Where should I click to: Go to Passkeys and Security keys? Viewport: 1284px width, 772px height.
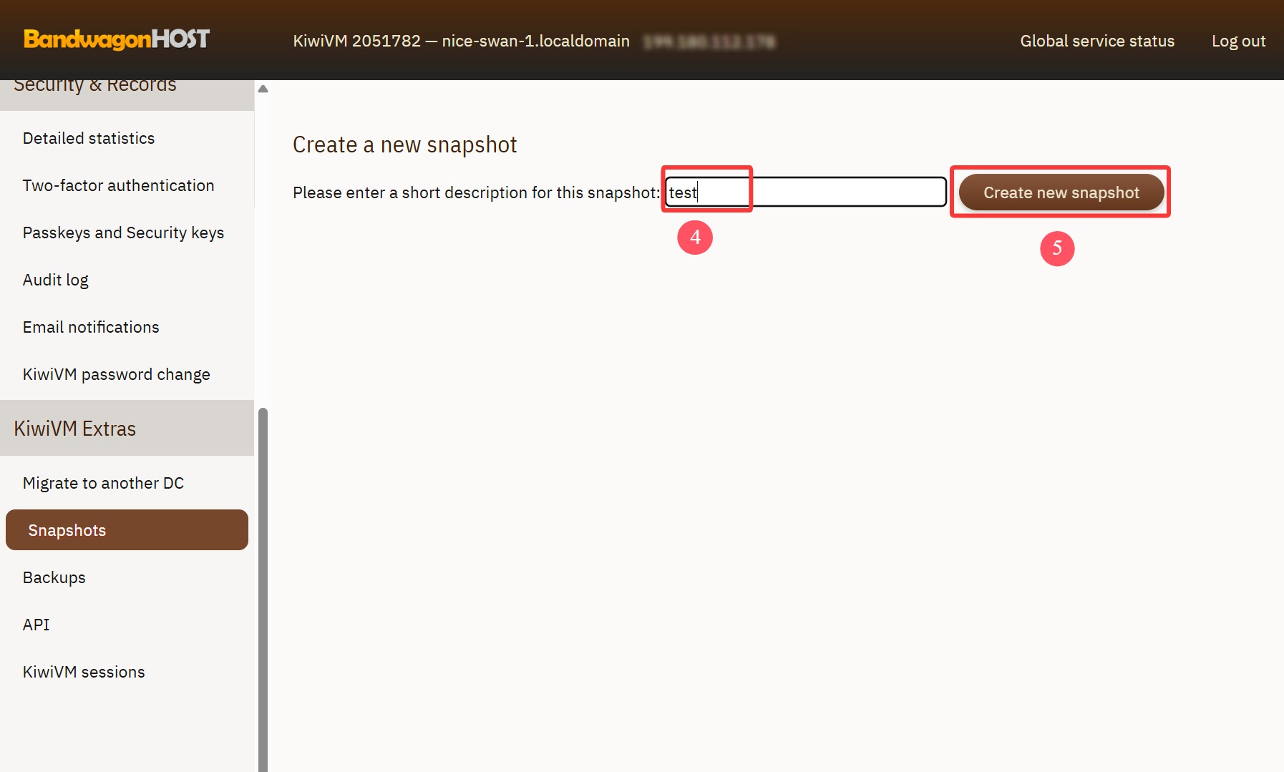pos(123,233)
